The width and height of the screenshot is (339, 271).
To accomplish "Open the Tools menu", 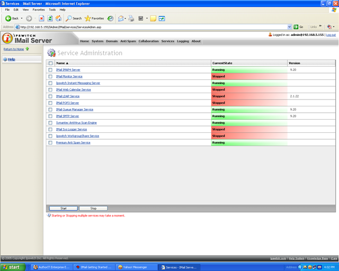I will coord(52,10).
